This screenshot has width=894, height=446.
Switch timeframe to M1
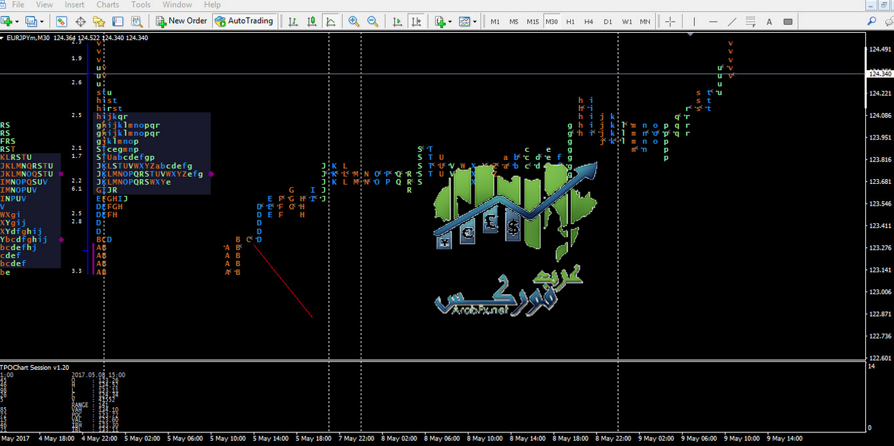(495, 22)
